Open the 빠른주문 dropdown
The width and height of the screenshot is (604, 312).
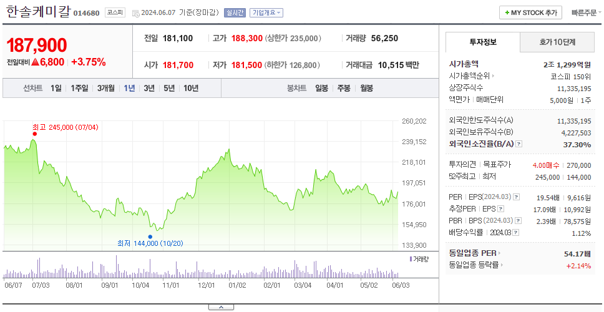[587, 12]
